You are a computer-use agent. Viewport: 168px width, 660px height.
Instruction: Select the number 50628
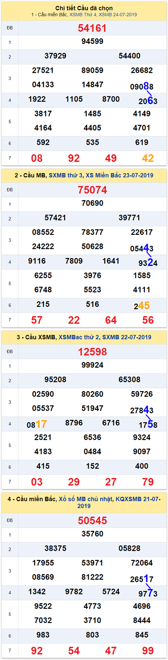tap(92, 246)
